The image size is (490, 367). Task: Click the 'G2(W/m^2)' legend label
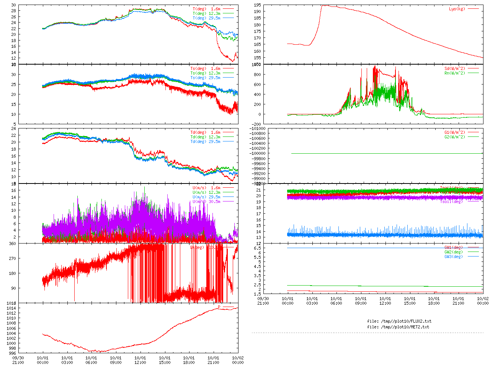pyautogui.click(x=455, y=137)
